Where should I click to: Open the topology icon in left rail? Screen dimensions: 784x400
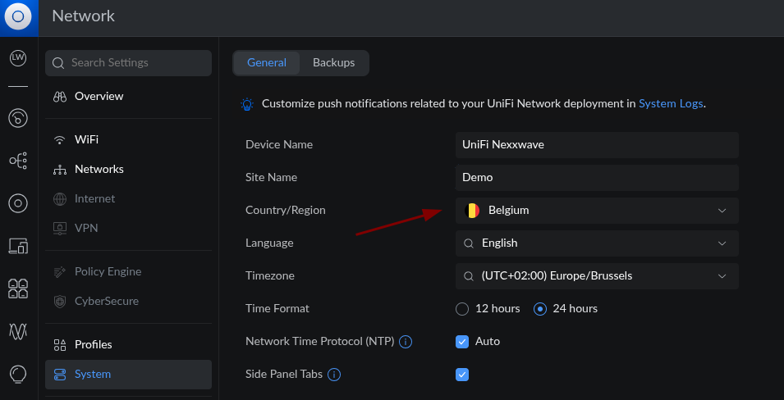pos(18,161)
